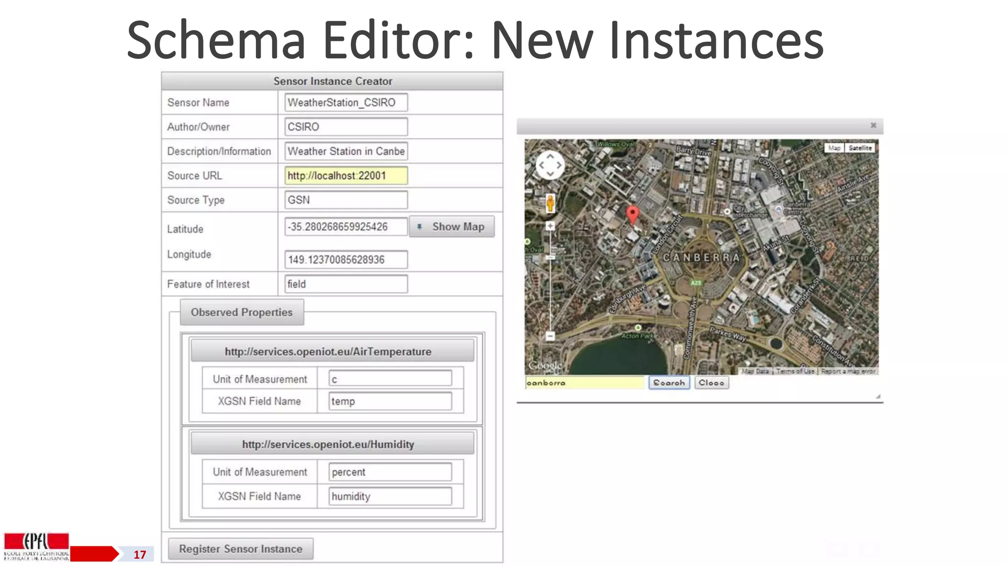Viewport: 1007px width, 566px height.
Task: Click the map zoom slider track
Action: point(550,281)
